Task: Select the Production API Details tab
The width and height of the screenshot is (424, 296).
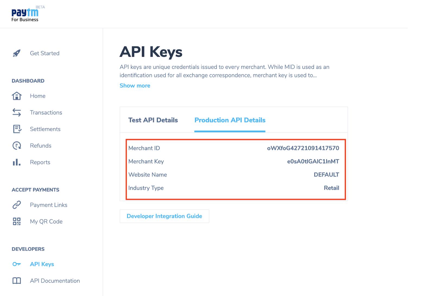Action: [x=230, y=120]
